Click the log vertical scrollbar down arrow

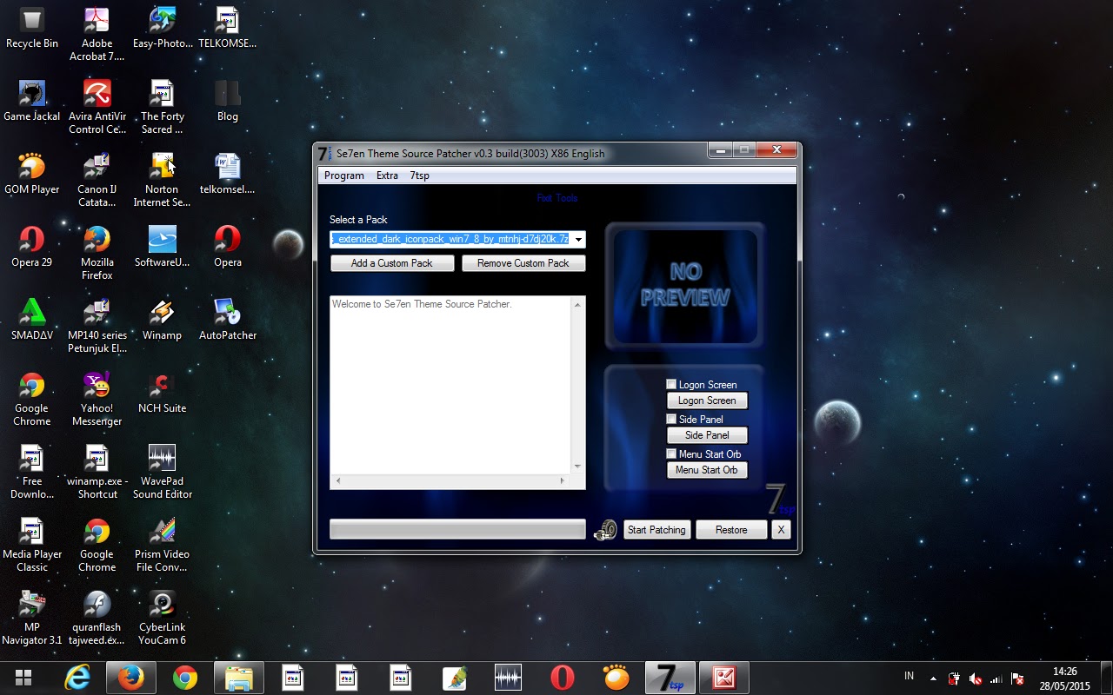(x=577, y=467)
